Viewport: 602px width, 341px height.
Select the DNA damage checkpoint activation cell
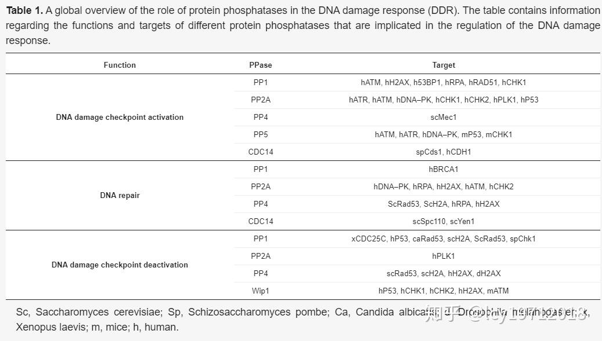pos(120,118)
